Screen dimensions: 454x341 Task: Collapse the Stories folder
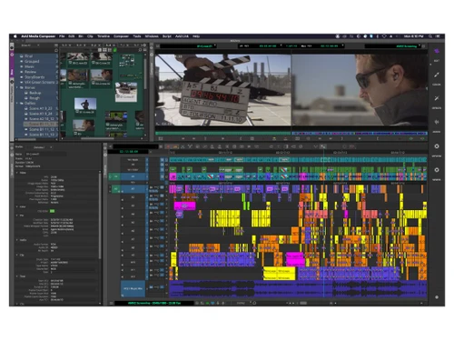pos(17,87)
